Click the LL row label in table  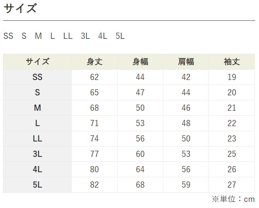click(x=37, y=139)
